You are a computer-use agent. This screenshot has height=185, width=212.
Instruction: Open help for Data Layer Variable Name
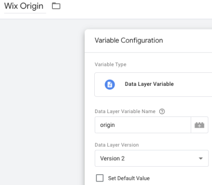pyautogui.click(x=162, y=111)
